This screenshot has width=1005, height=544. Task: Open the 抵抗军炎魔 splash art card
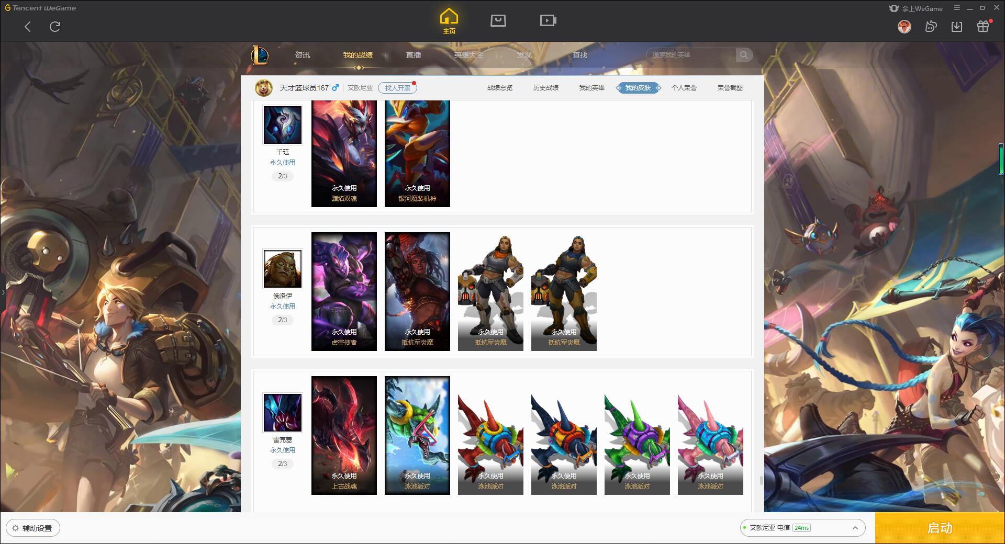(417, 291)
